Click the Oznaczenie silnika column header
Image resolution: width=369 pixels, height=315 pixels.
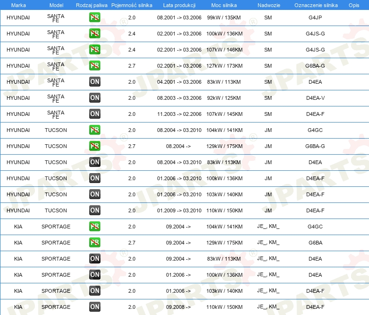tap(316, 5)
